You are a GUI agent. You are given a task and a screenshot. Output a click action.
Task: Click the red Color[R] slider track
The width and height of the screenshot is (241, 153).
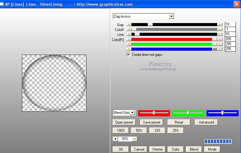tap(172, 39)
